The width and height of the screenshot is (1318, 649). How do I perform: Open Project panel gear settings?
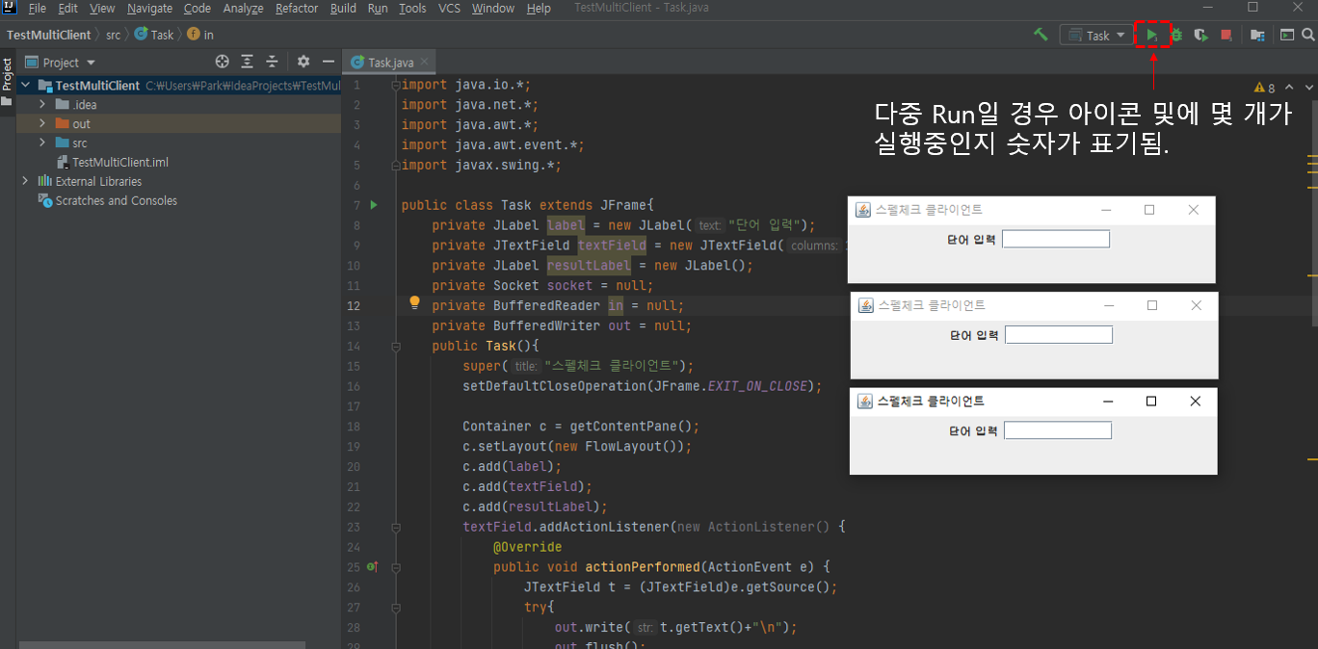303,62
